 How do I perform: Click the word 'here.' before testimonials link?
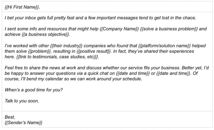(10, 57)
